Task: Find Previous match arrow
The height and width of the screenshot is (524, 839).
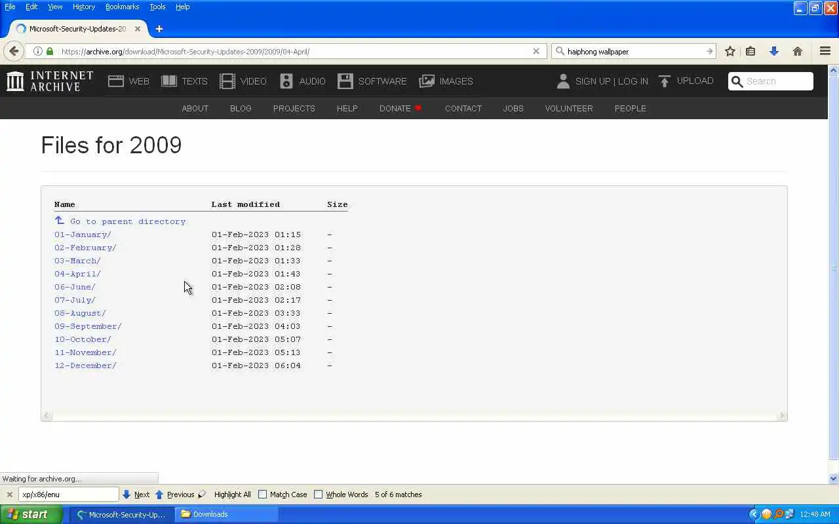Action: coord(159,495)
